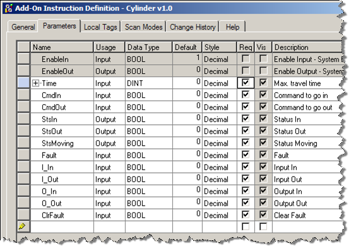Toggle Vis checkbox for StsMoving
Screen dimensions: 349x246
click(x=263, y=143)
